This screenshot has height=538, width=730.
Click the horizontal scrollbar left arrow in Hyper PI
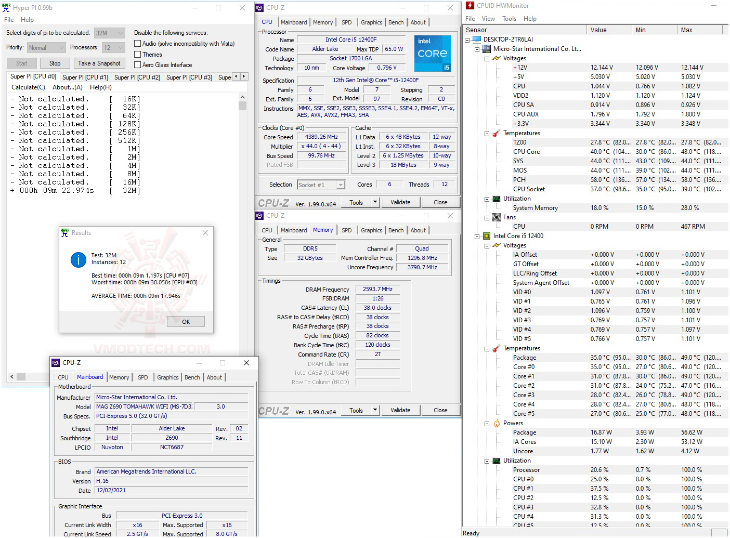click(12, 376)
